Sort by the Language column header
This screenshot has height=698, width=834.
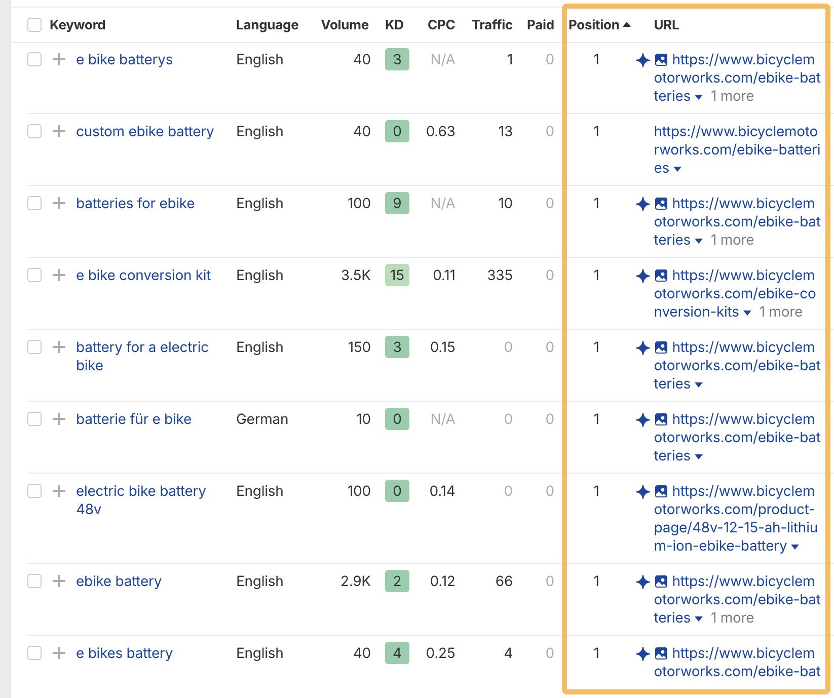pyautogui.click(x=267, y=25)
